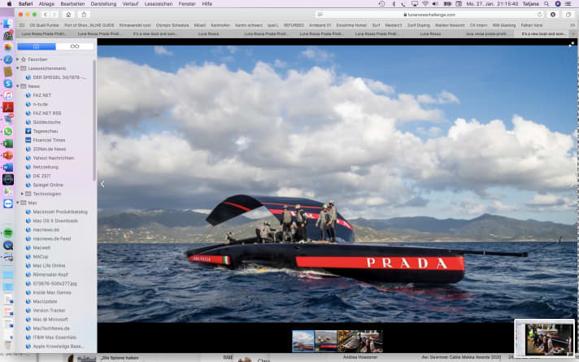Open the Financial Times bookmark
Viewport: 579px width, 362px height.
45,140
